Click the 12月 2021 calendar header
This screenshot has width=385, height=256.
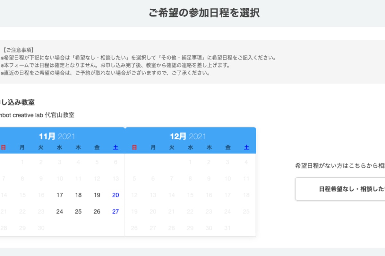(x=188, y=136)
